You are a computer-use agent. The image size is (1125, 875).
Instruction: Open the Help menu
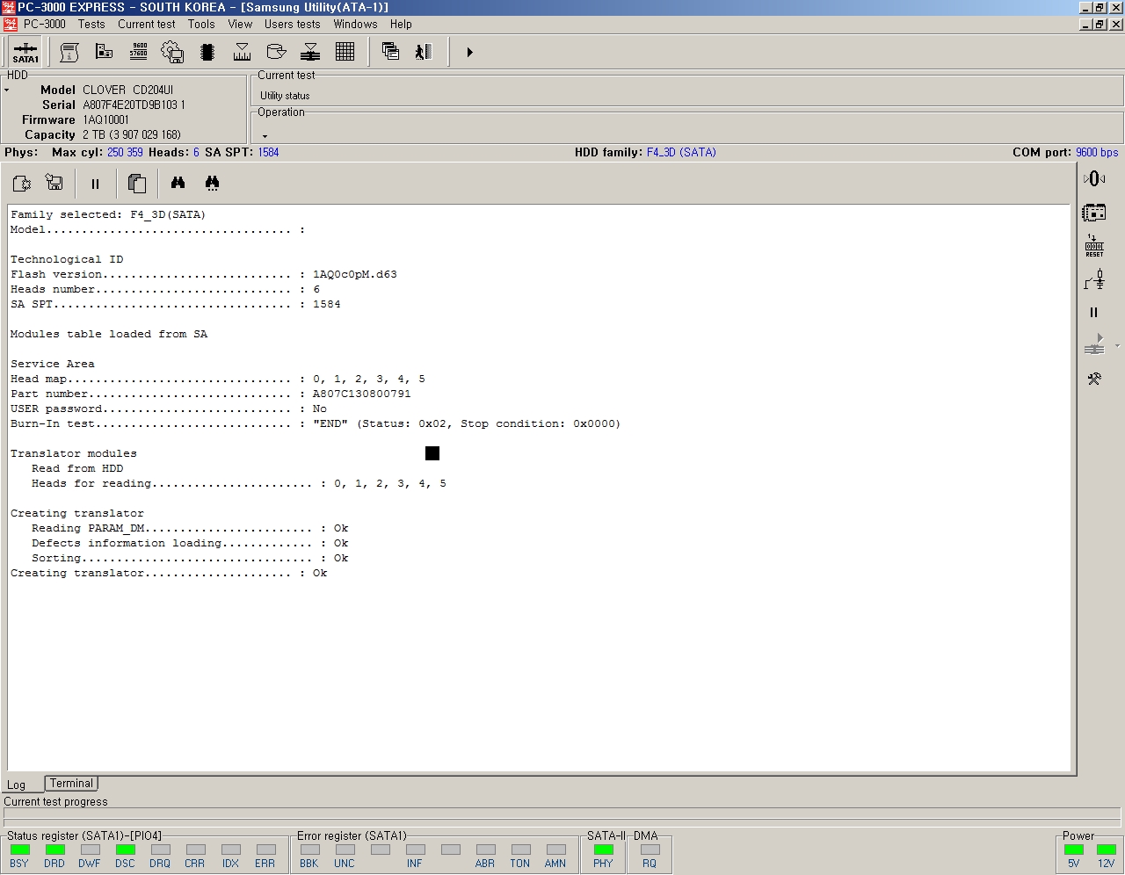401,24
